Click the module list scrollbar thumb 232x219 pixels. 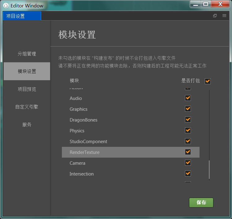pos(209,170)
